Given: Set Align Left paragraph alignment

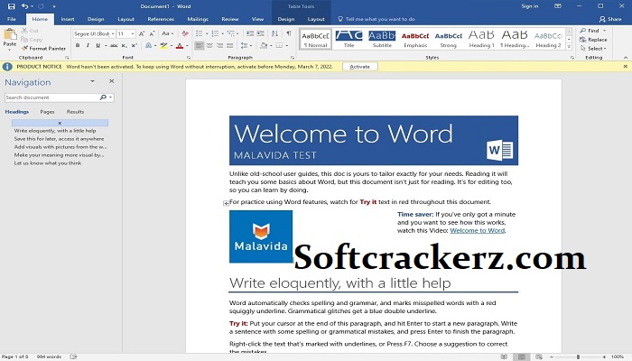Looking at the screenshot, I should point(200,45).
